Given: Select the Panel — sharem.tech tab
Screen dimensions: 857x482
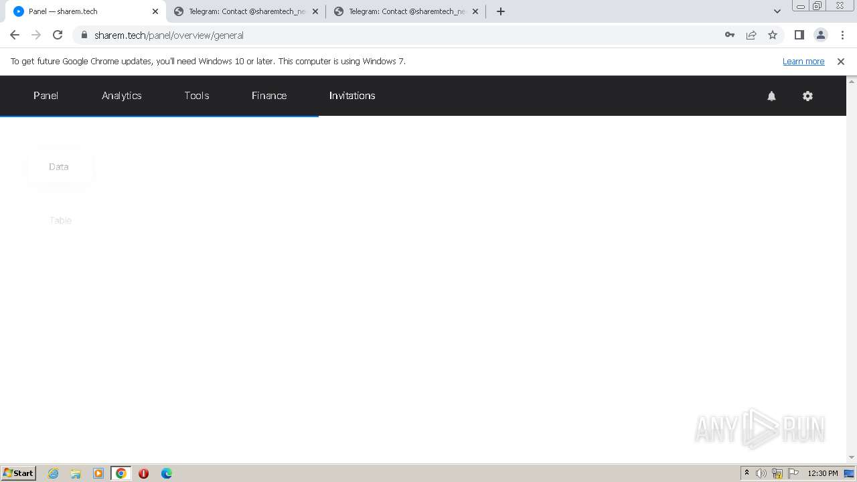Looking at the screenshot, I should click(x=86, y=11).
